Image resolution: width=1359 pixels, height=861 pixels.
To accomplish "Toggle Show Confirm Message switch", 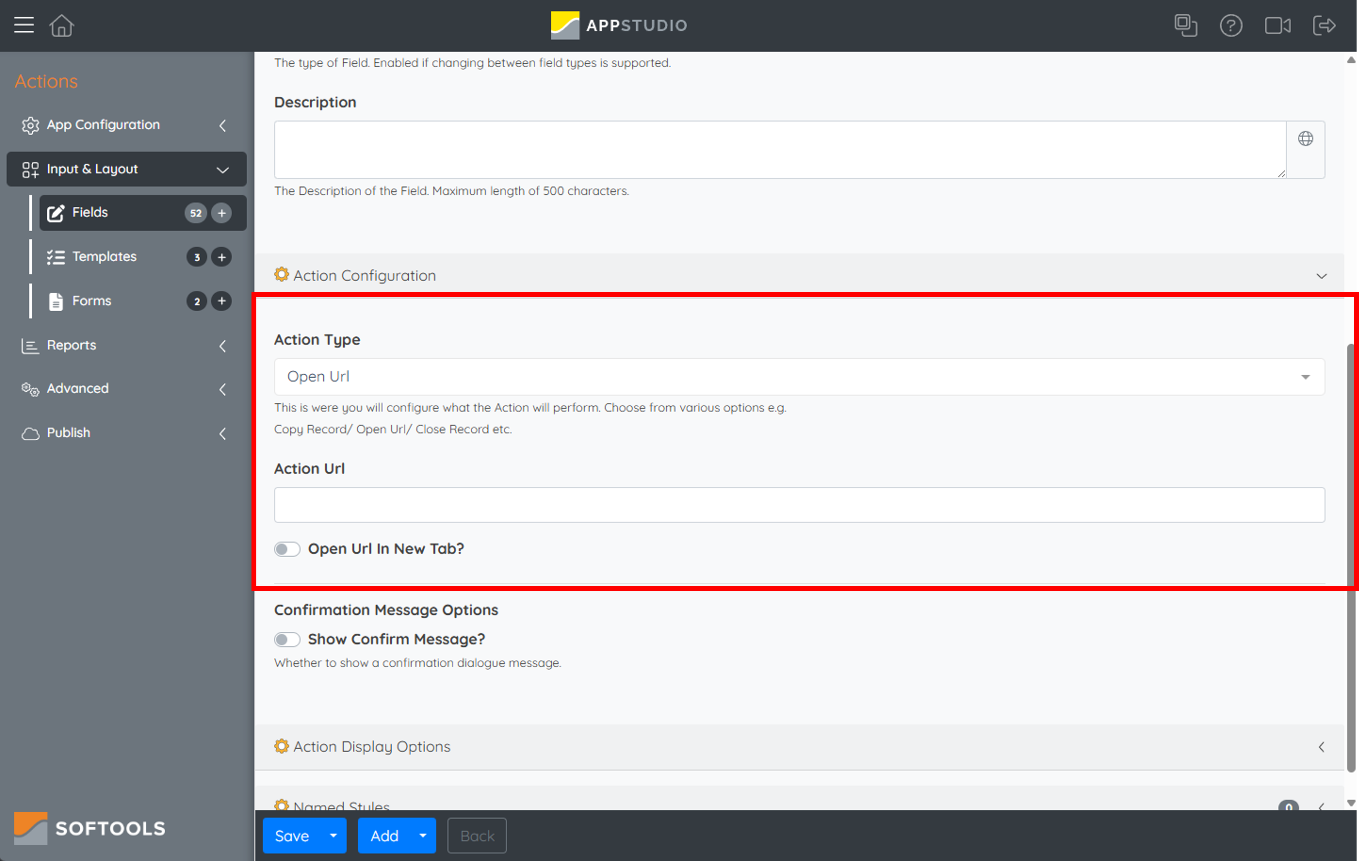I will pos(287,639).
